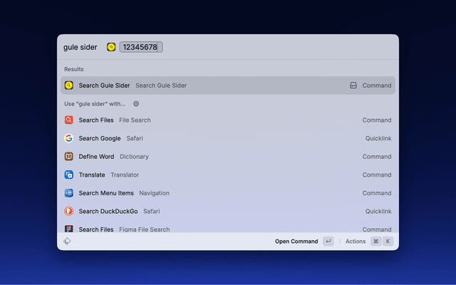Viewport: 456px width, 285px height.
Task: Click the Figma File Search icon
Action: coord(68,229)
